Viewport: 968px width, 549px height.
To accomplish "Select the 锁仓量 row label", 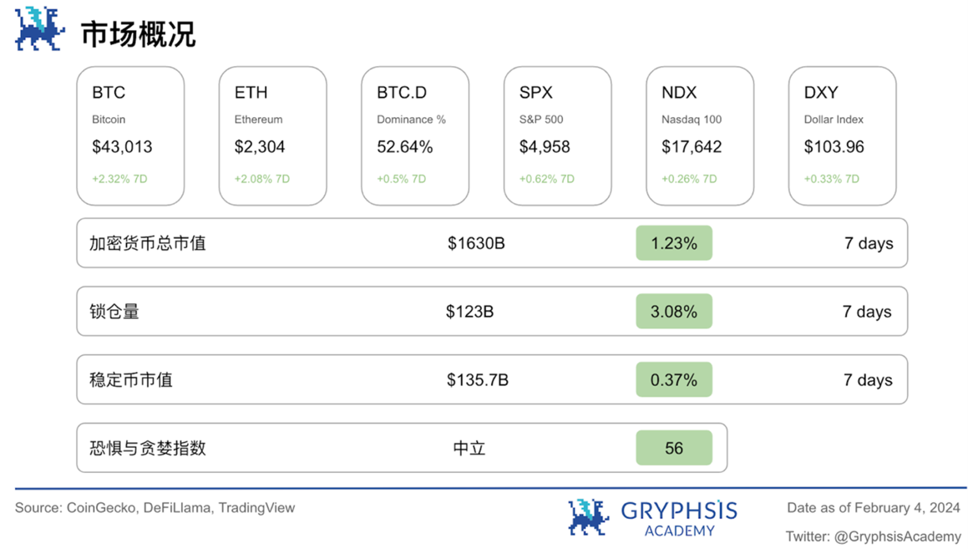I will pyautogui.click(x=114, y=311).
